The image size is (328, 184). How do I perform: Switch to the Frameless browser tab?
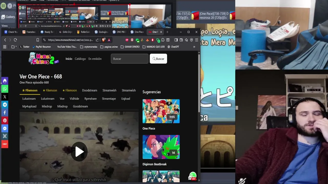tap(29, 32)
